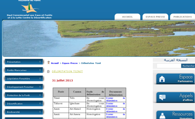Open Appels d'offres speech bubble icon
The height and width of the screenshot is (119, 195).
point(162,97)
